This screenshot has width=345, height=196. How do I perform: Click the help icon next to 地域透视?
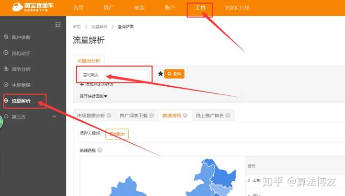click(x=100, y=150)
